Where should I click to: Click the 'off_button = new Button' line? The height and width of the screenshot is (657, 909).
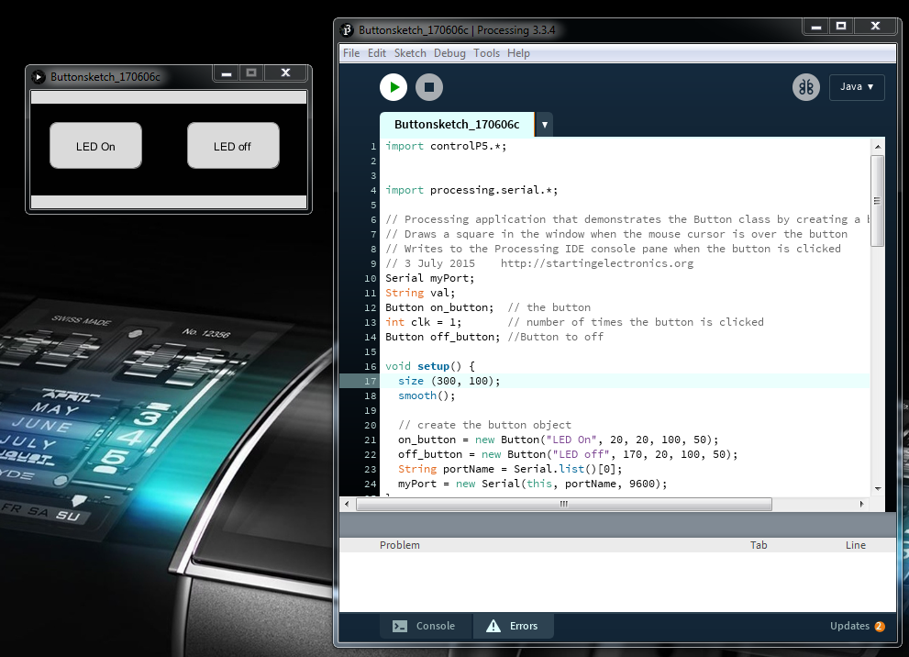pyautogui.click(x=568, y=454)
